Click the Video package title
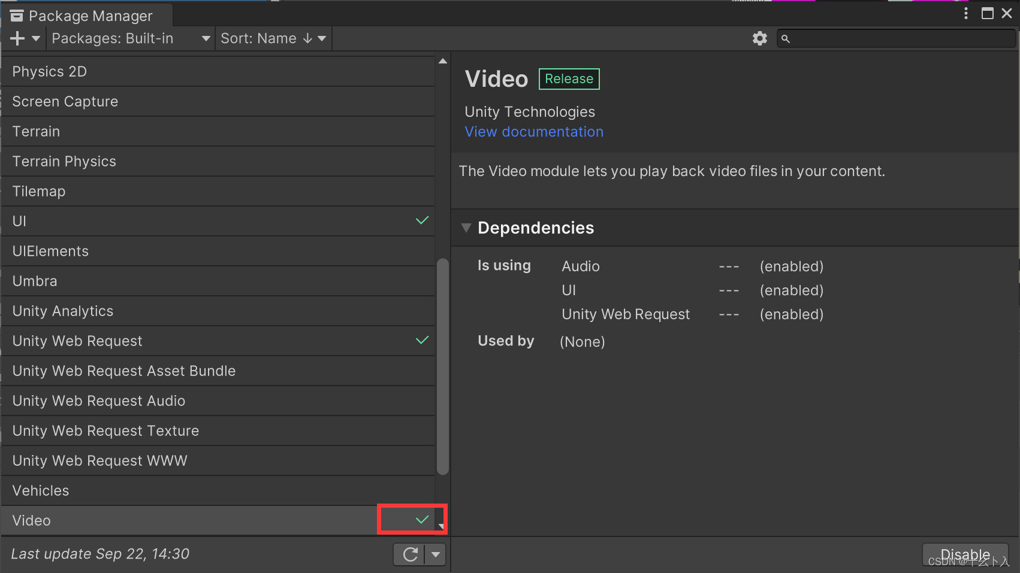 coord(497,79)
